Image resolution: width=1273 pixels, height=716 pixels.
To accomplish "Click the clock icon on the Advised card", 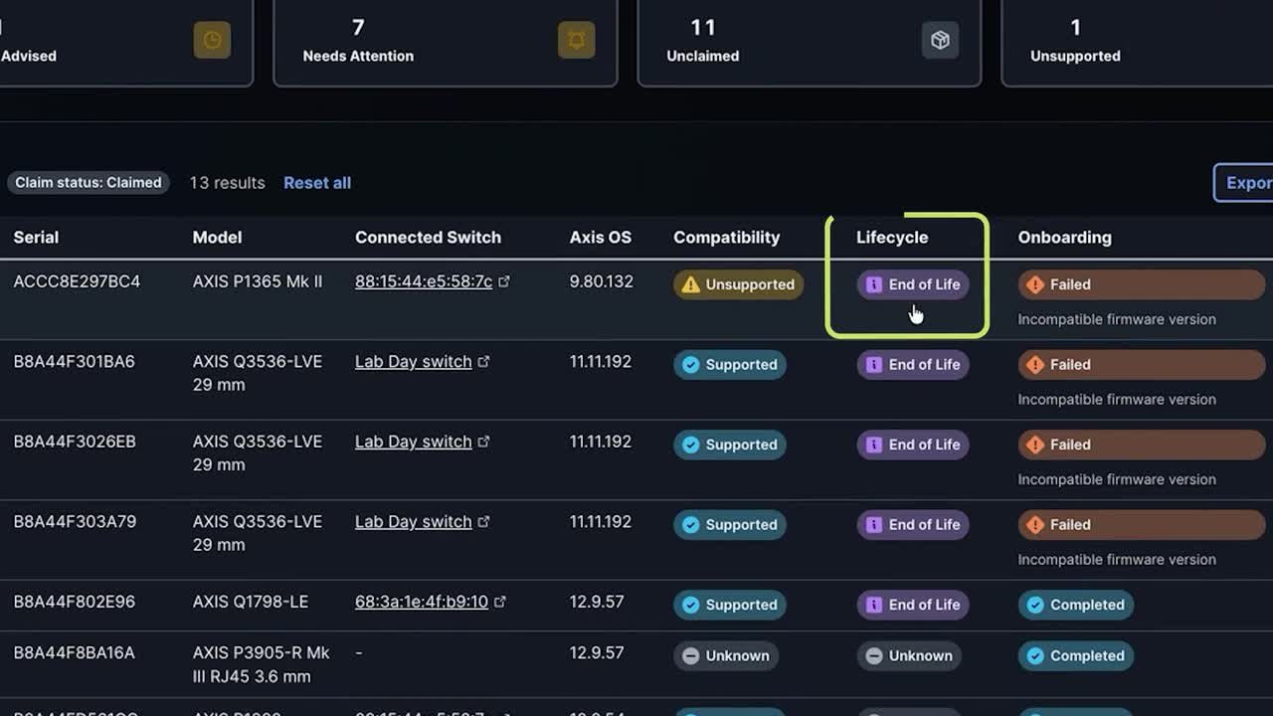I will 212,40.
